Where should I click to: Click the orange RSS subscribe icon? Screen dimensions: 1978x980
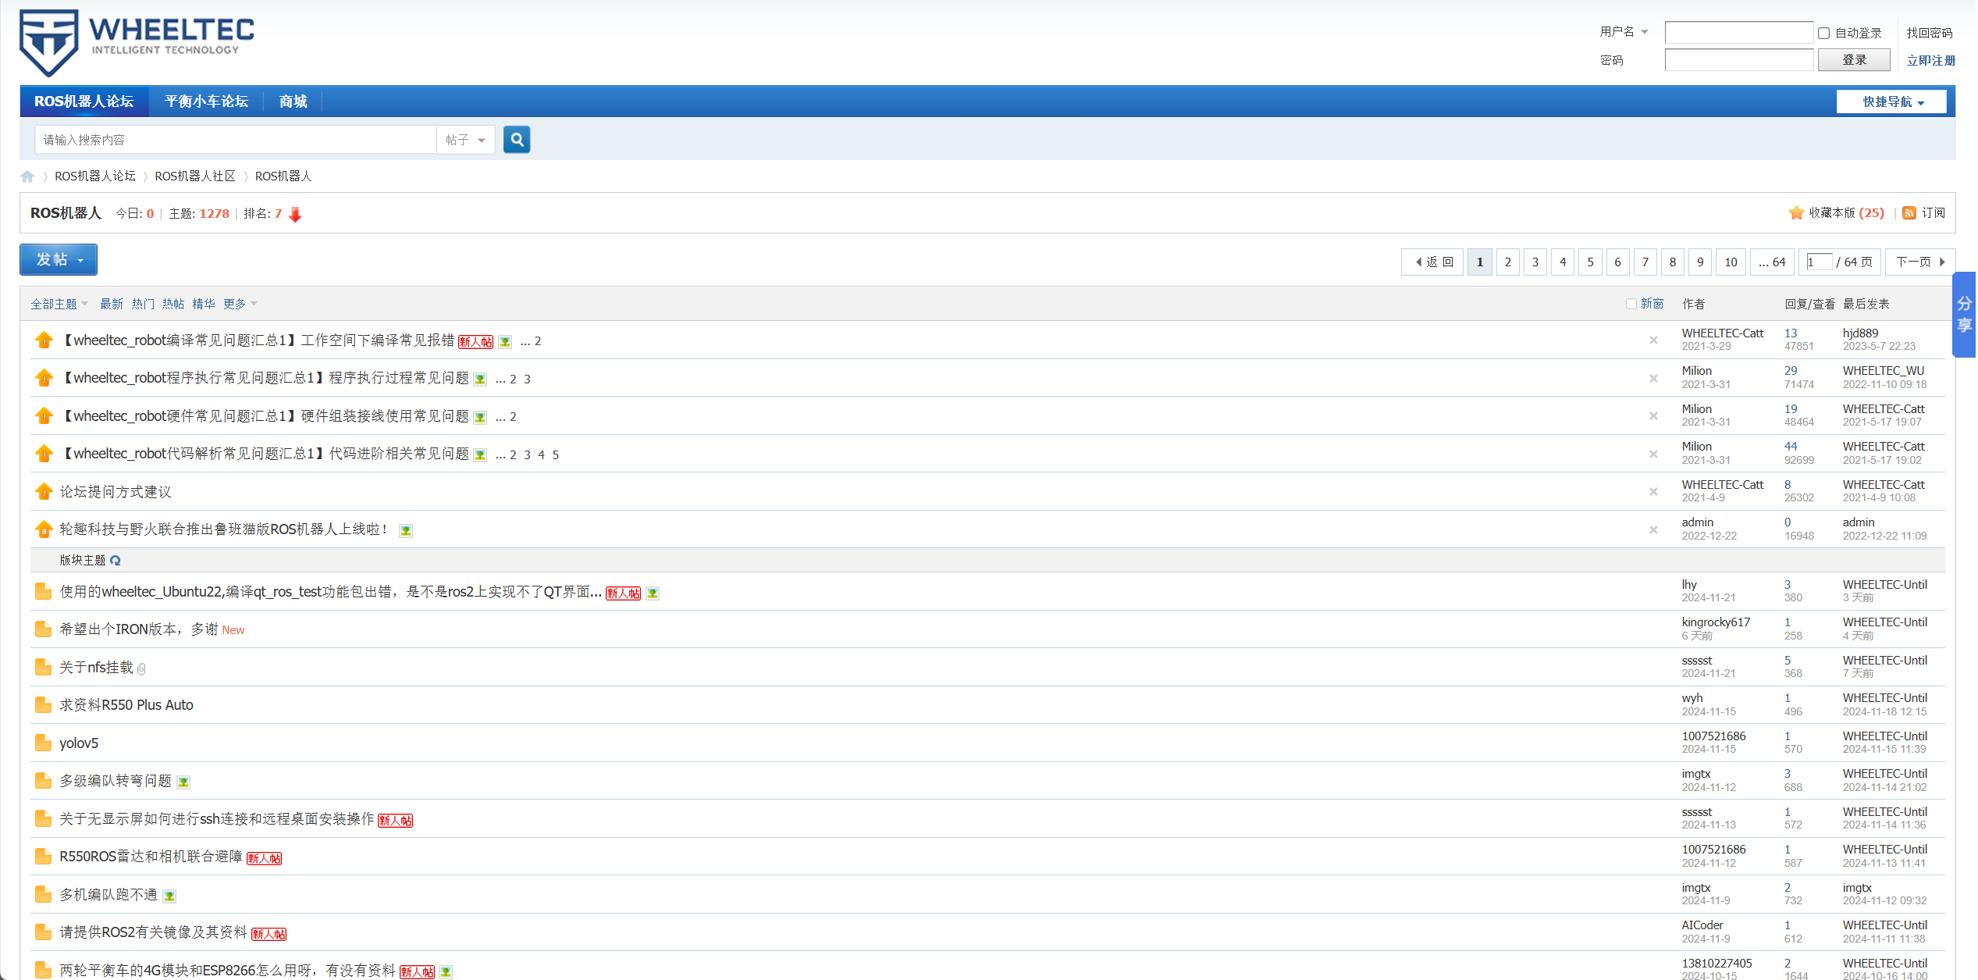1909,213
